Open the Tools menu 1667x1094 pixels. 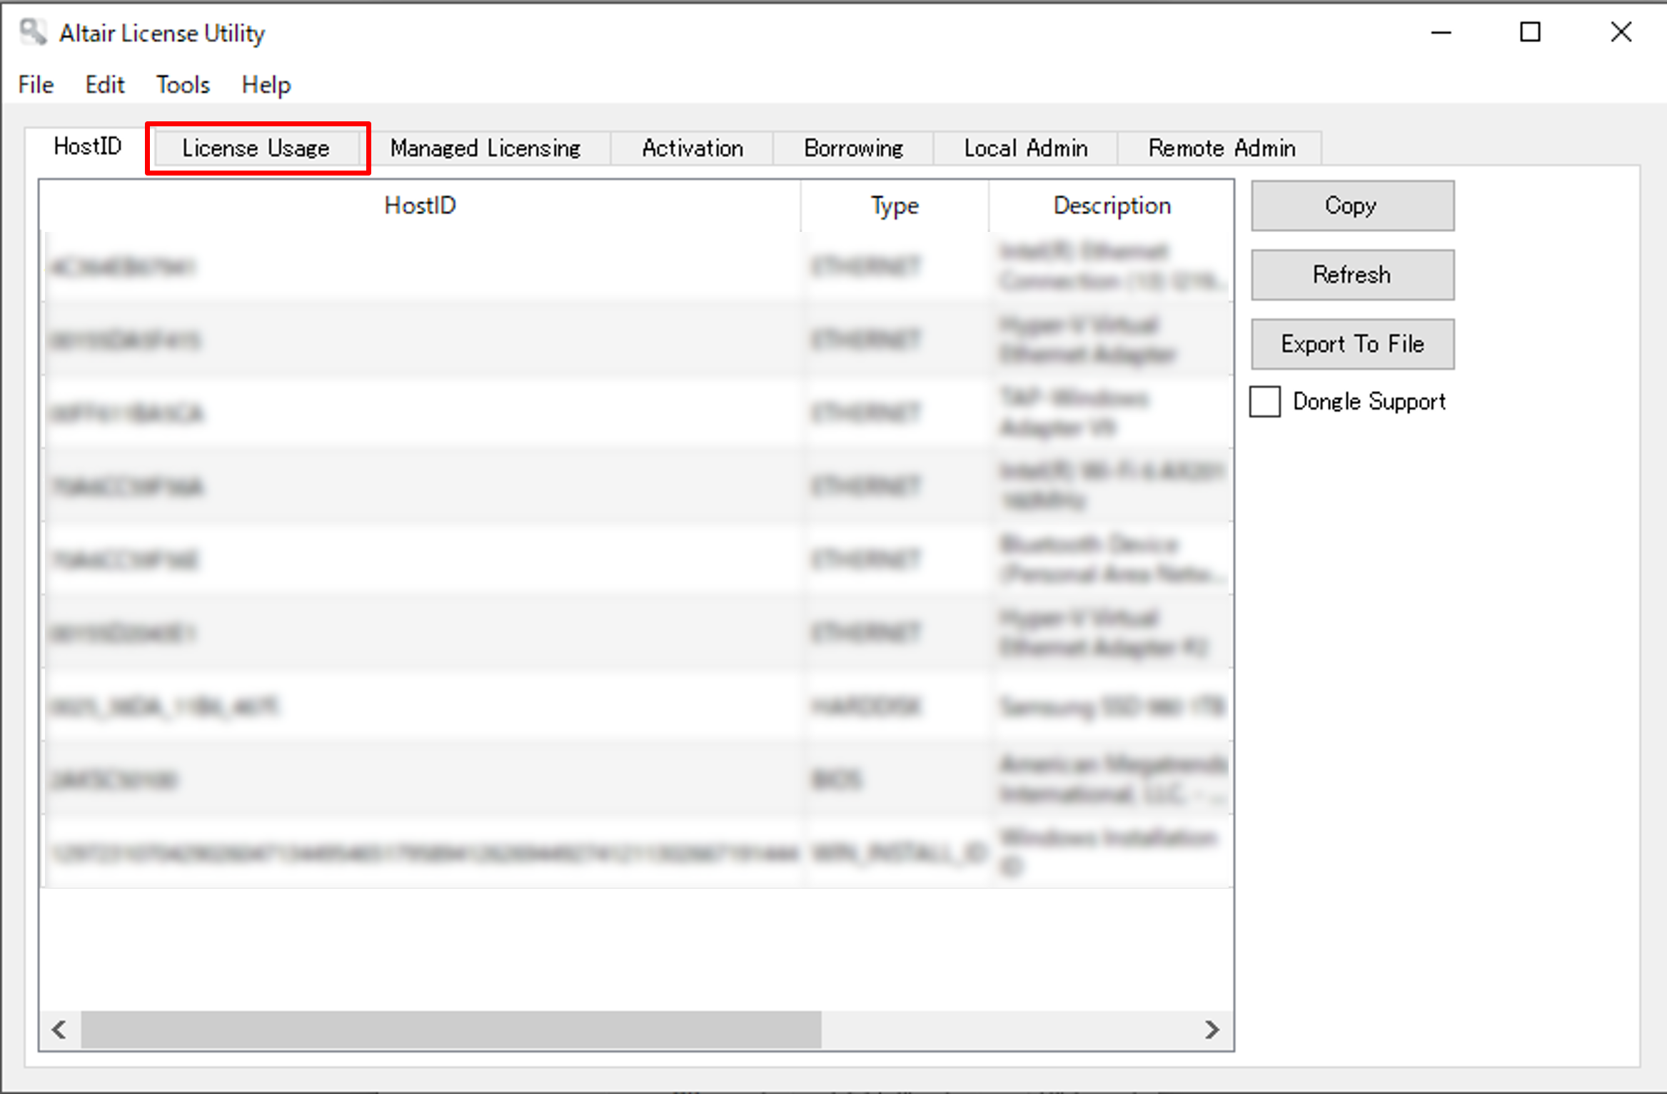(183, 85)
